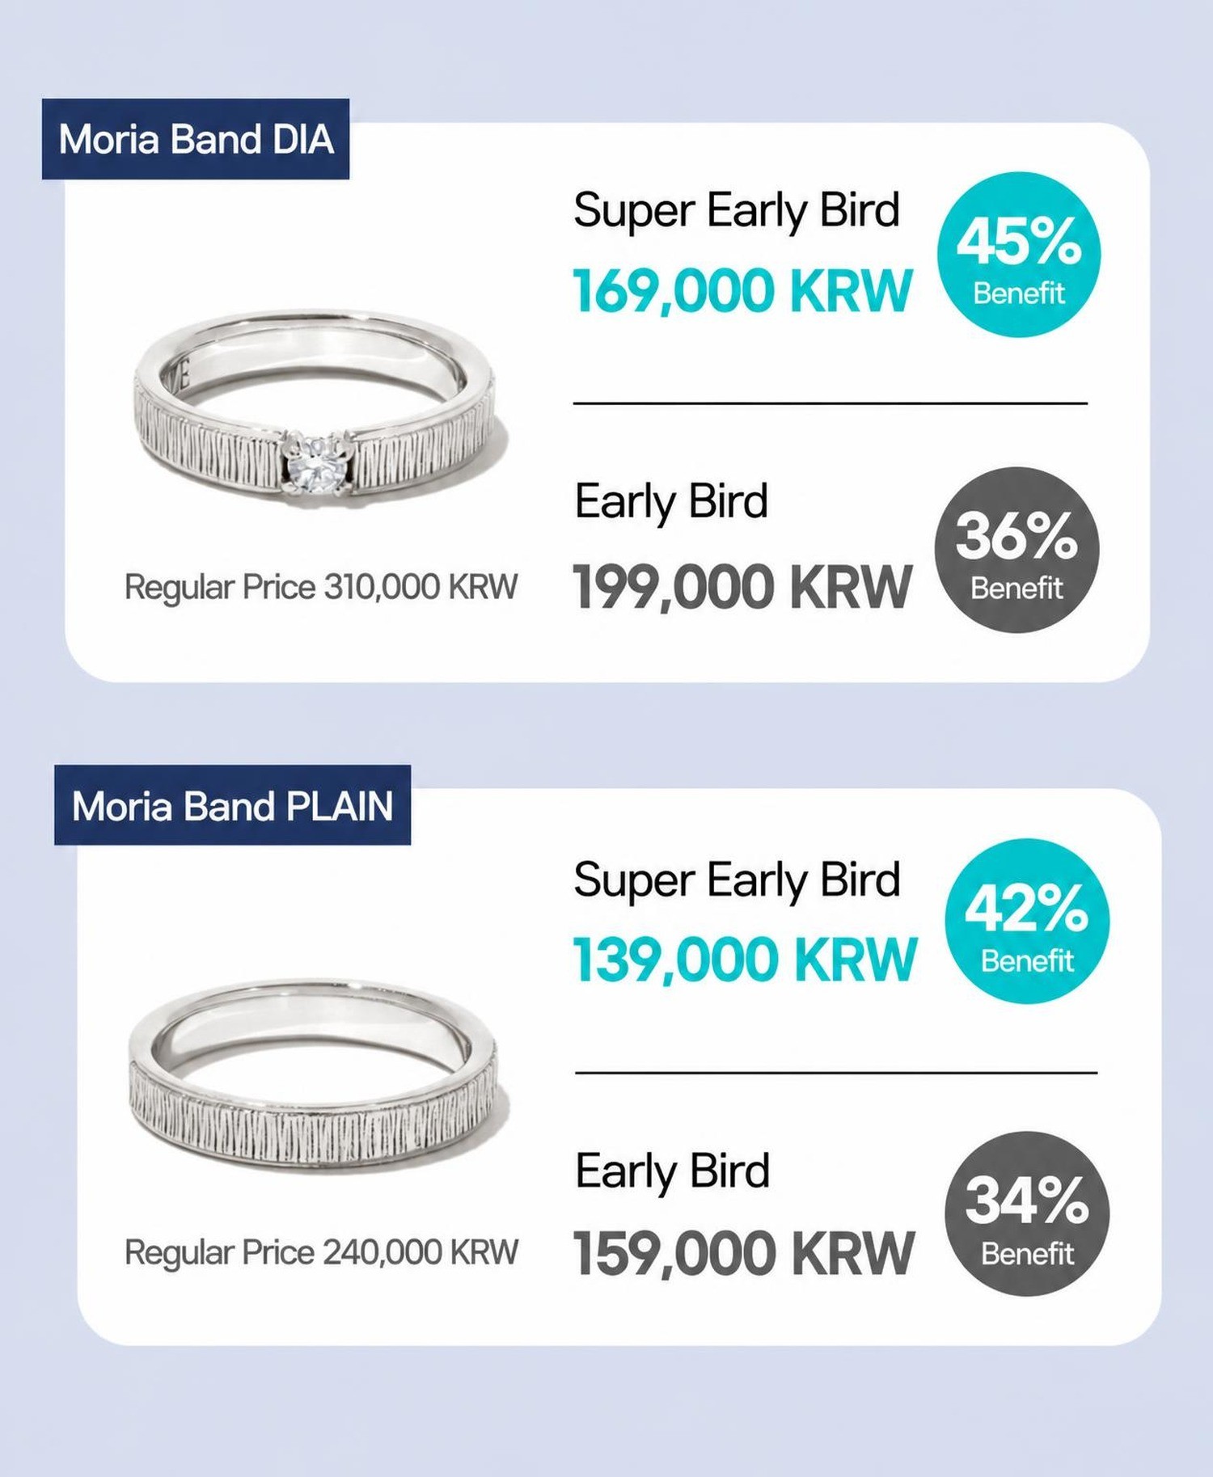The image size is (1213, 1477).
Task: Click the divider line in the DIA card
Action: [831, 403]
